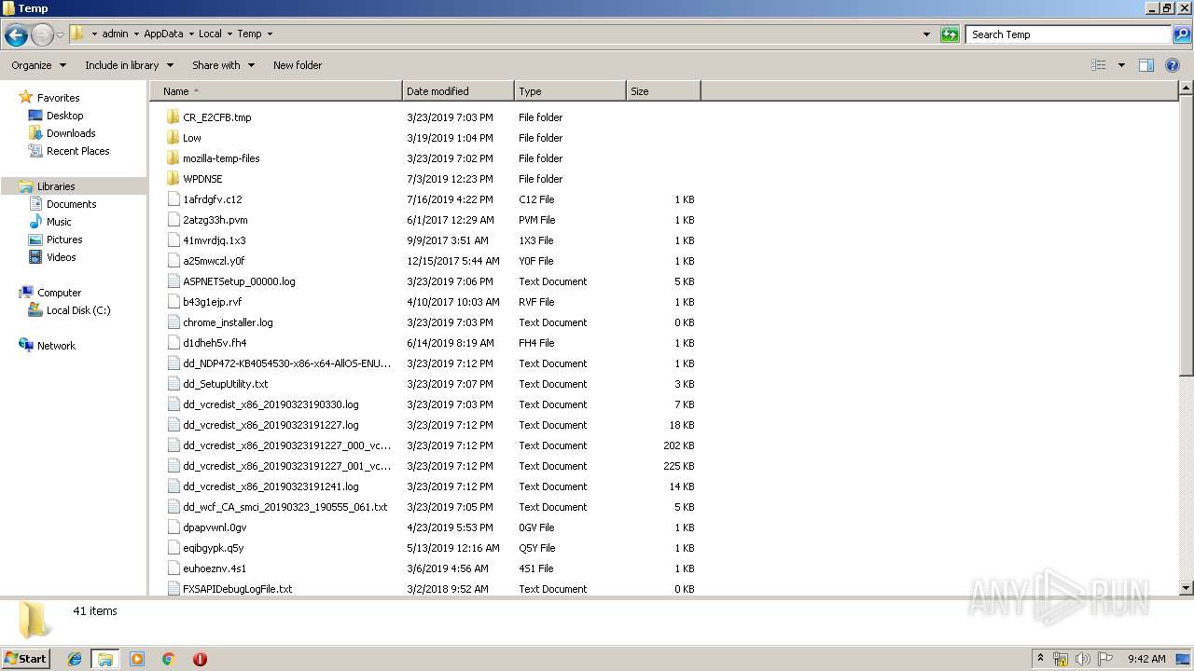Open the Documents library
Viewport: 1194px width, 671px height.
[71, 204]
